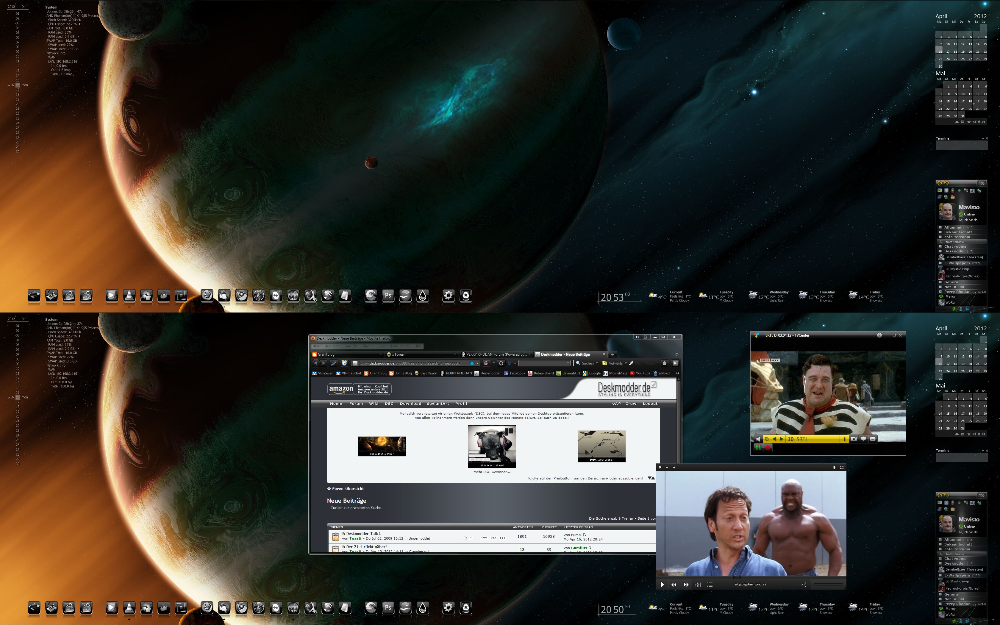
Task: Open the Extras menu in Firefox
Action: pyautogui.click(x=406, y=346)
